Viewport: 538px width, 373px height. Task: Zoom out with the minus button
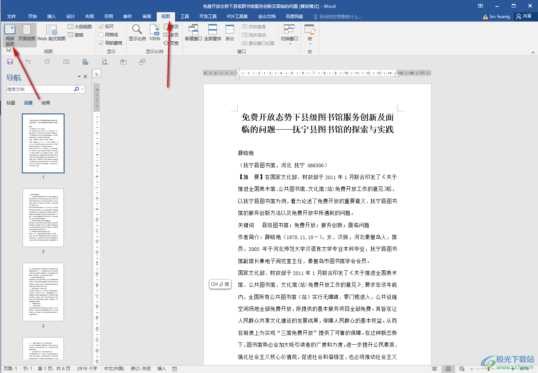tap(472, 369)
